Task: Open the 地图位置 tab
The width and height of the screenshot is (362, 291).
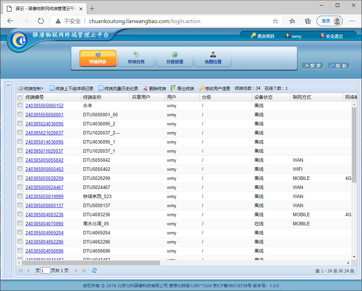Action: click(x=213, y=58)
